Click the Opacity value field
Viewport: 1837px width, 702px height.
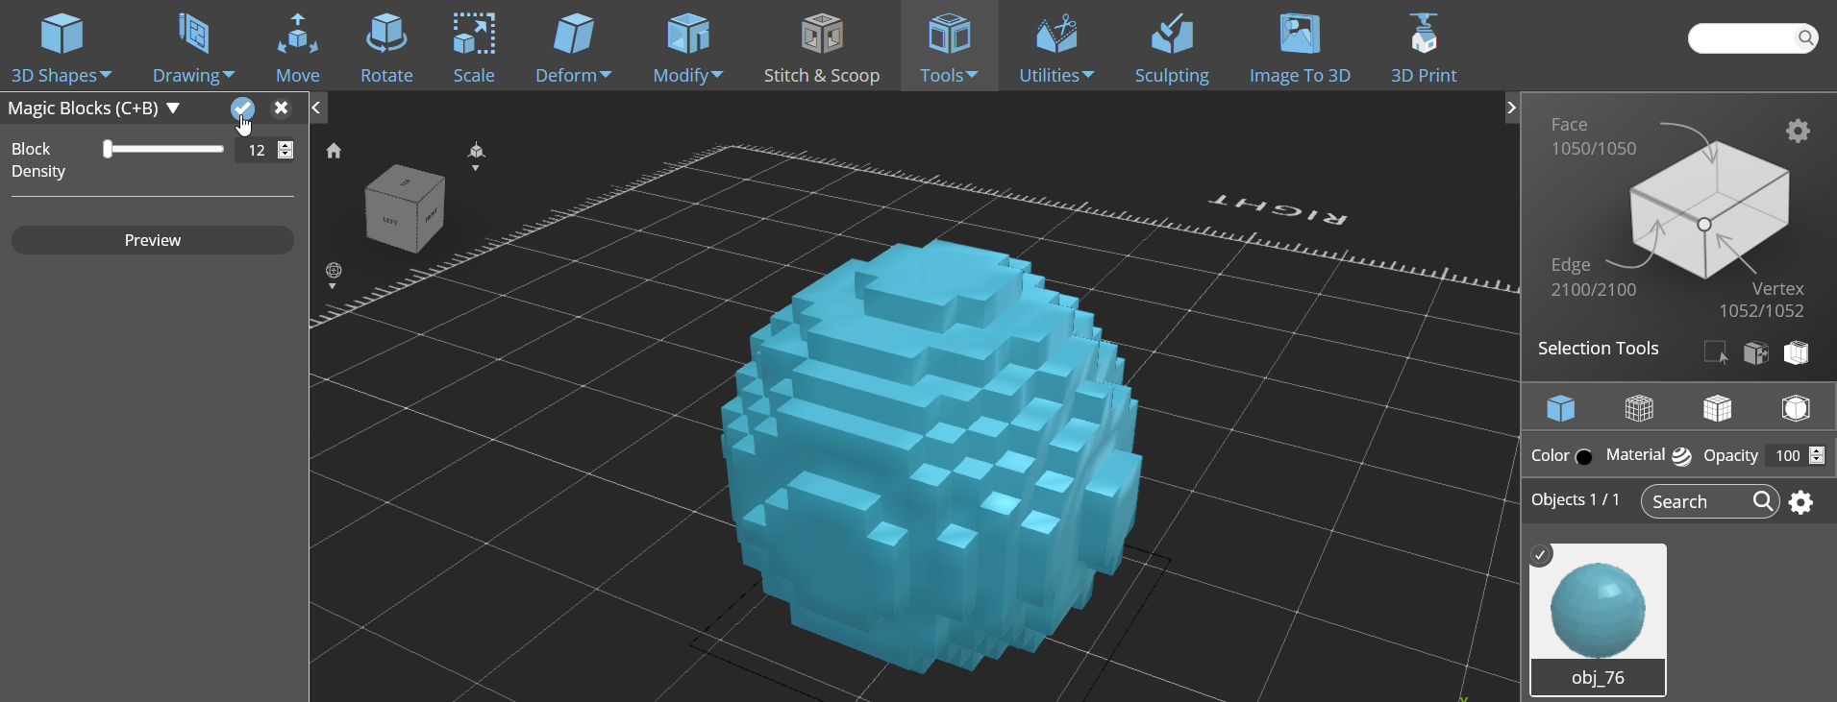tap(1787, 456)
